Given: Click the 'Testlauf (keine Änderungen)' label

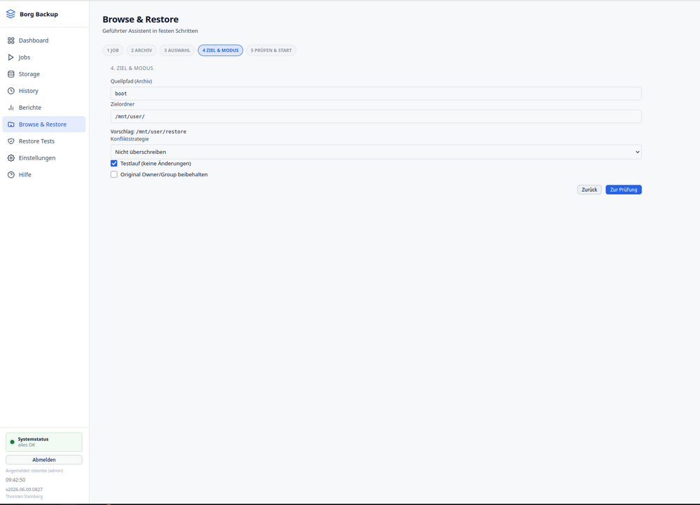Looking at the screenshot, I should coord(156,163).
